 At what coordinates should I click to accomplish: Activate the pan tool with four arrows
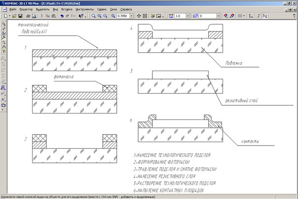click(139, 16)
